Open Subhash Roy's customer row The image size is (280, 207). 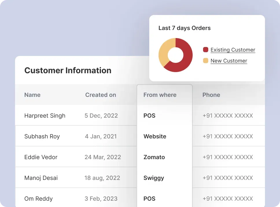[x=42, y=136]
